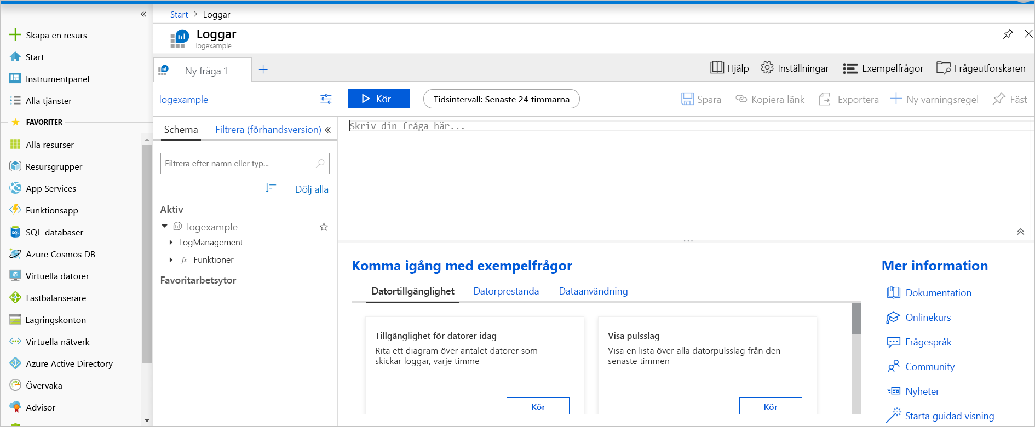Screen dimensions: 1035x427
Task: Select the Datortillgänglighet tab
Action: (413, 291)
